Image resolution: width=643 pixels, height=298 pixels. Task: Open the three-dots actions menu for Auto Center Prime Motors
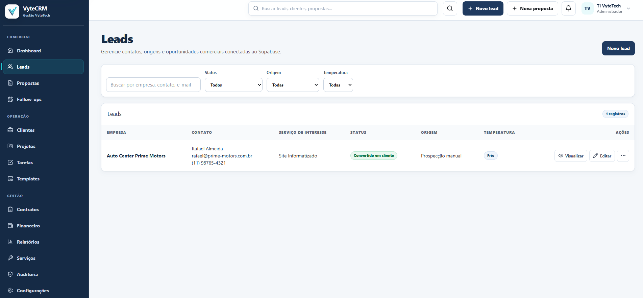tap(623, 156)
